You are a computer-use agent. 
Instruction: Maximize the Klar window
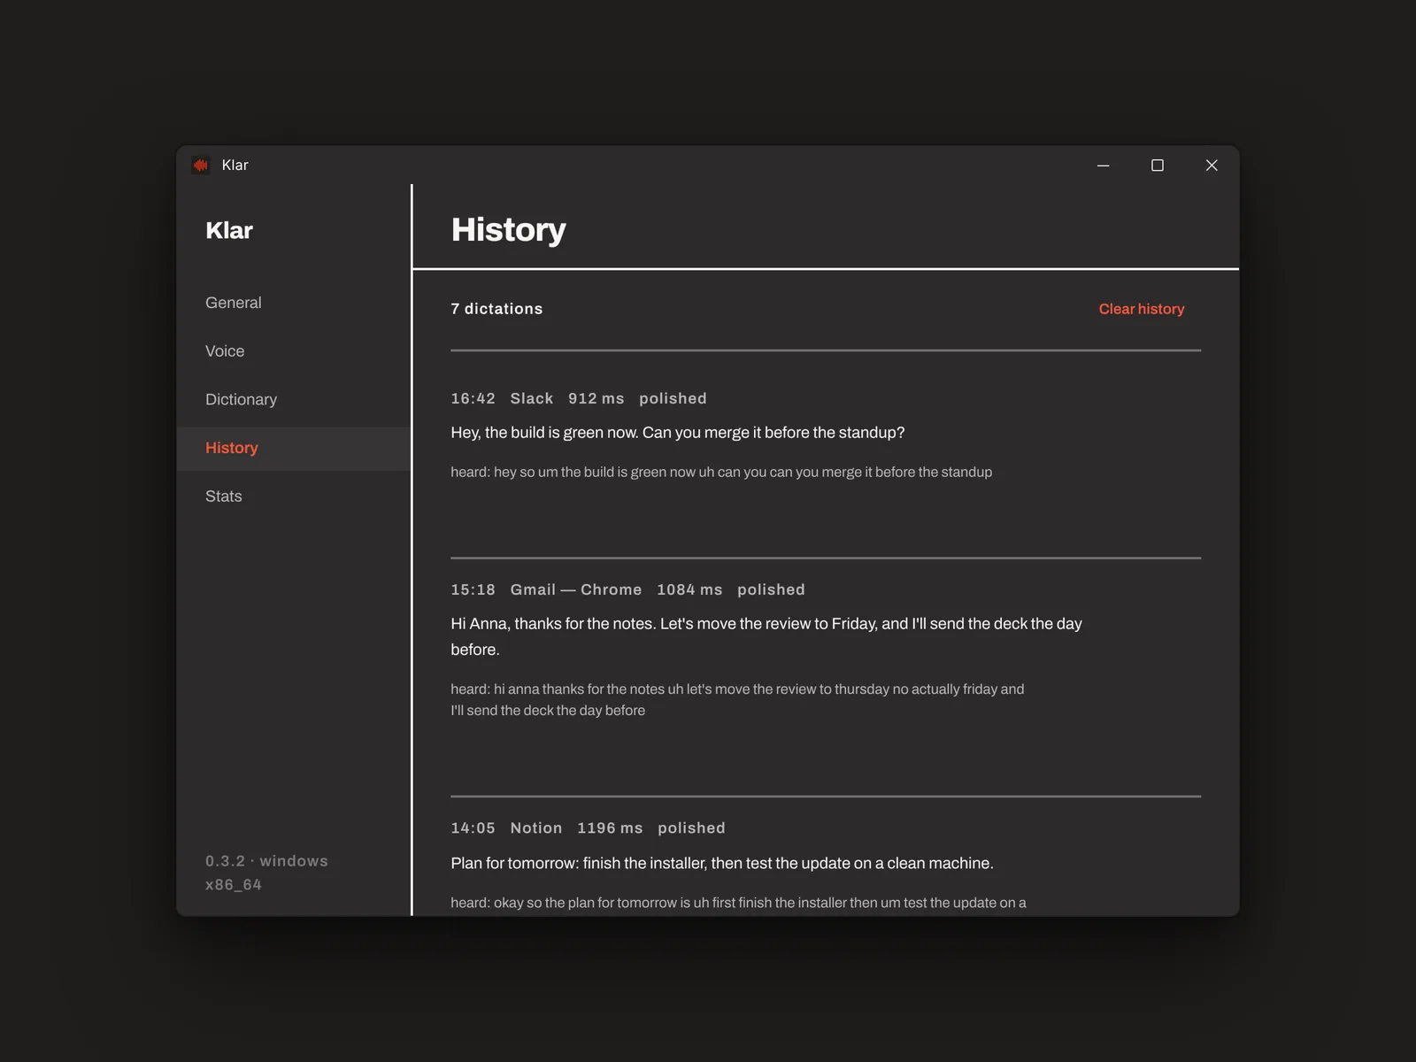tap(1157, 165)
